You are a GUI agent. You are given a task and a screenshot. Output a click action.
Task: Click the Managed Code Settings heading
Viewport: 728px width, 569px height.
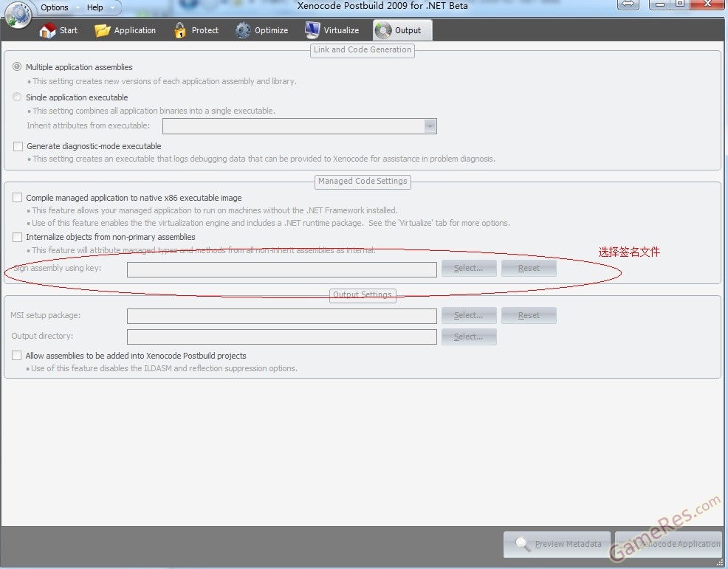363,181
